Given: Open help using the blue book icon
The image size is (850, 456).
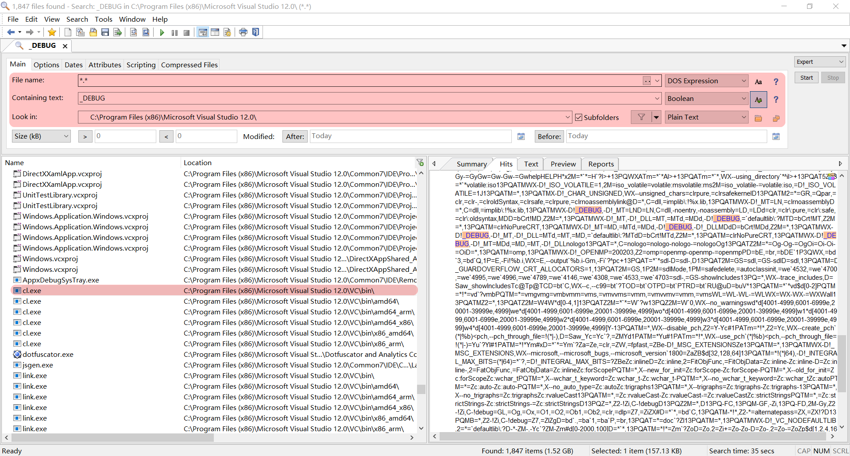Looking at the screenshot, I should coord(256,32).
